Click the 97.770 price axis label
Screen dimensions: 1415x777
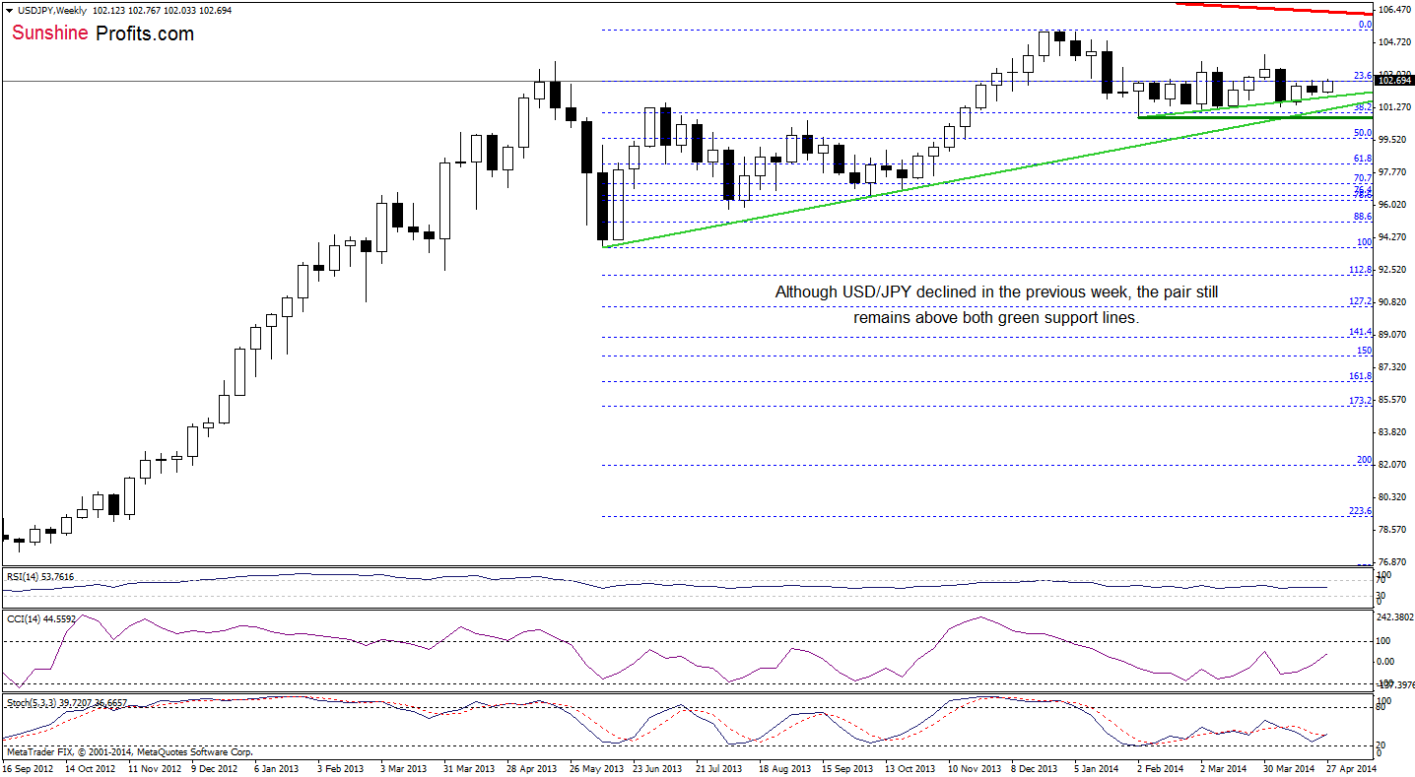coord(1393,172)
